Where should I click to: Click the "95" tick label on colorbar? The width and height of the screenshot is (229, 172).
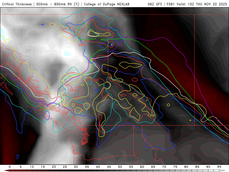pyautogui.click(x=219, y=167)
